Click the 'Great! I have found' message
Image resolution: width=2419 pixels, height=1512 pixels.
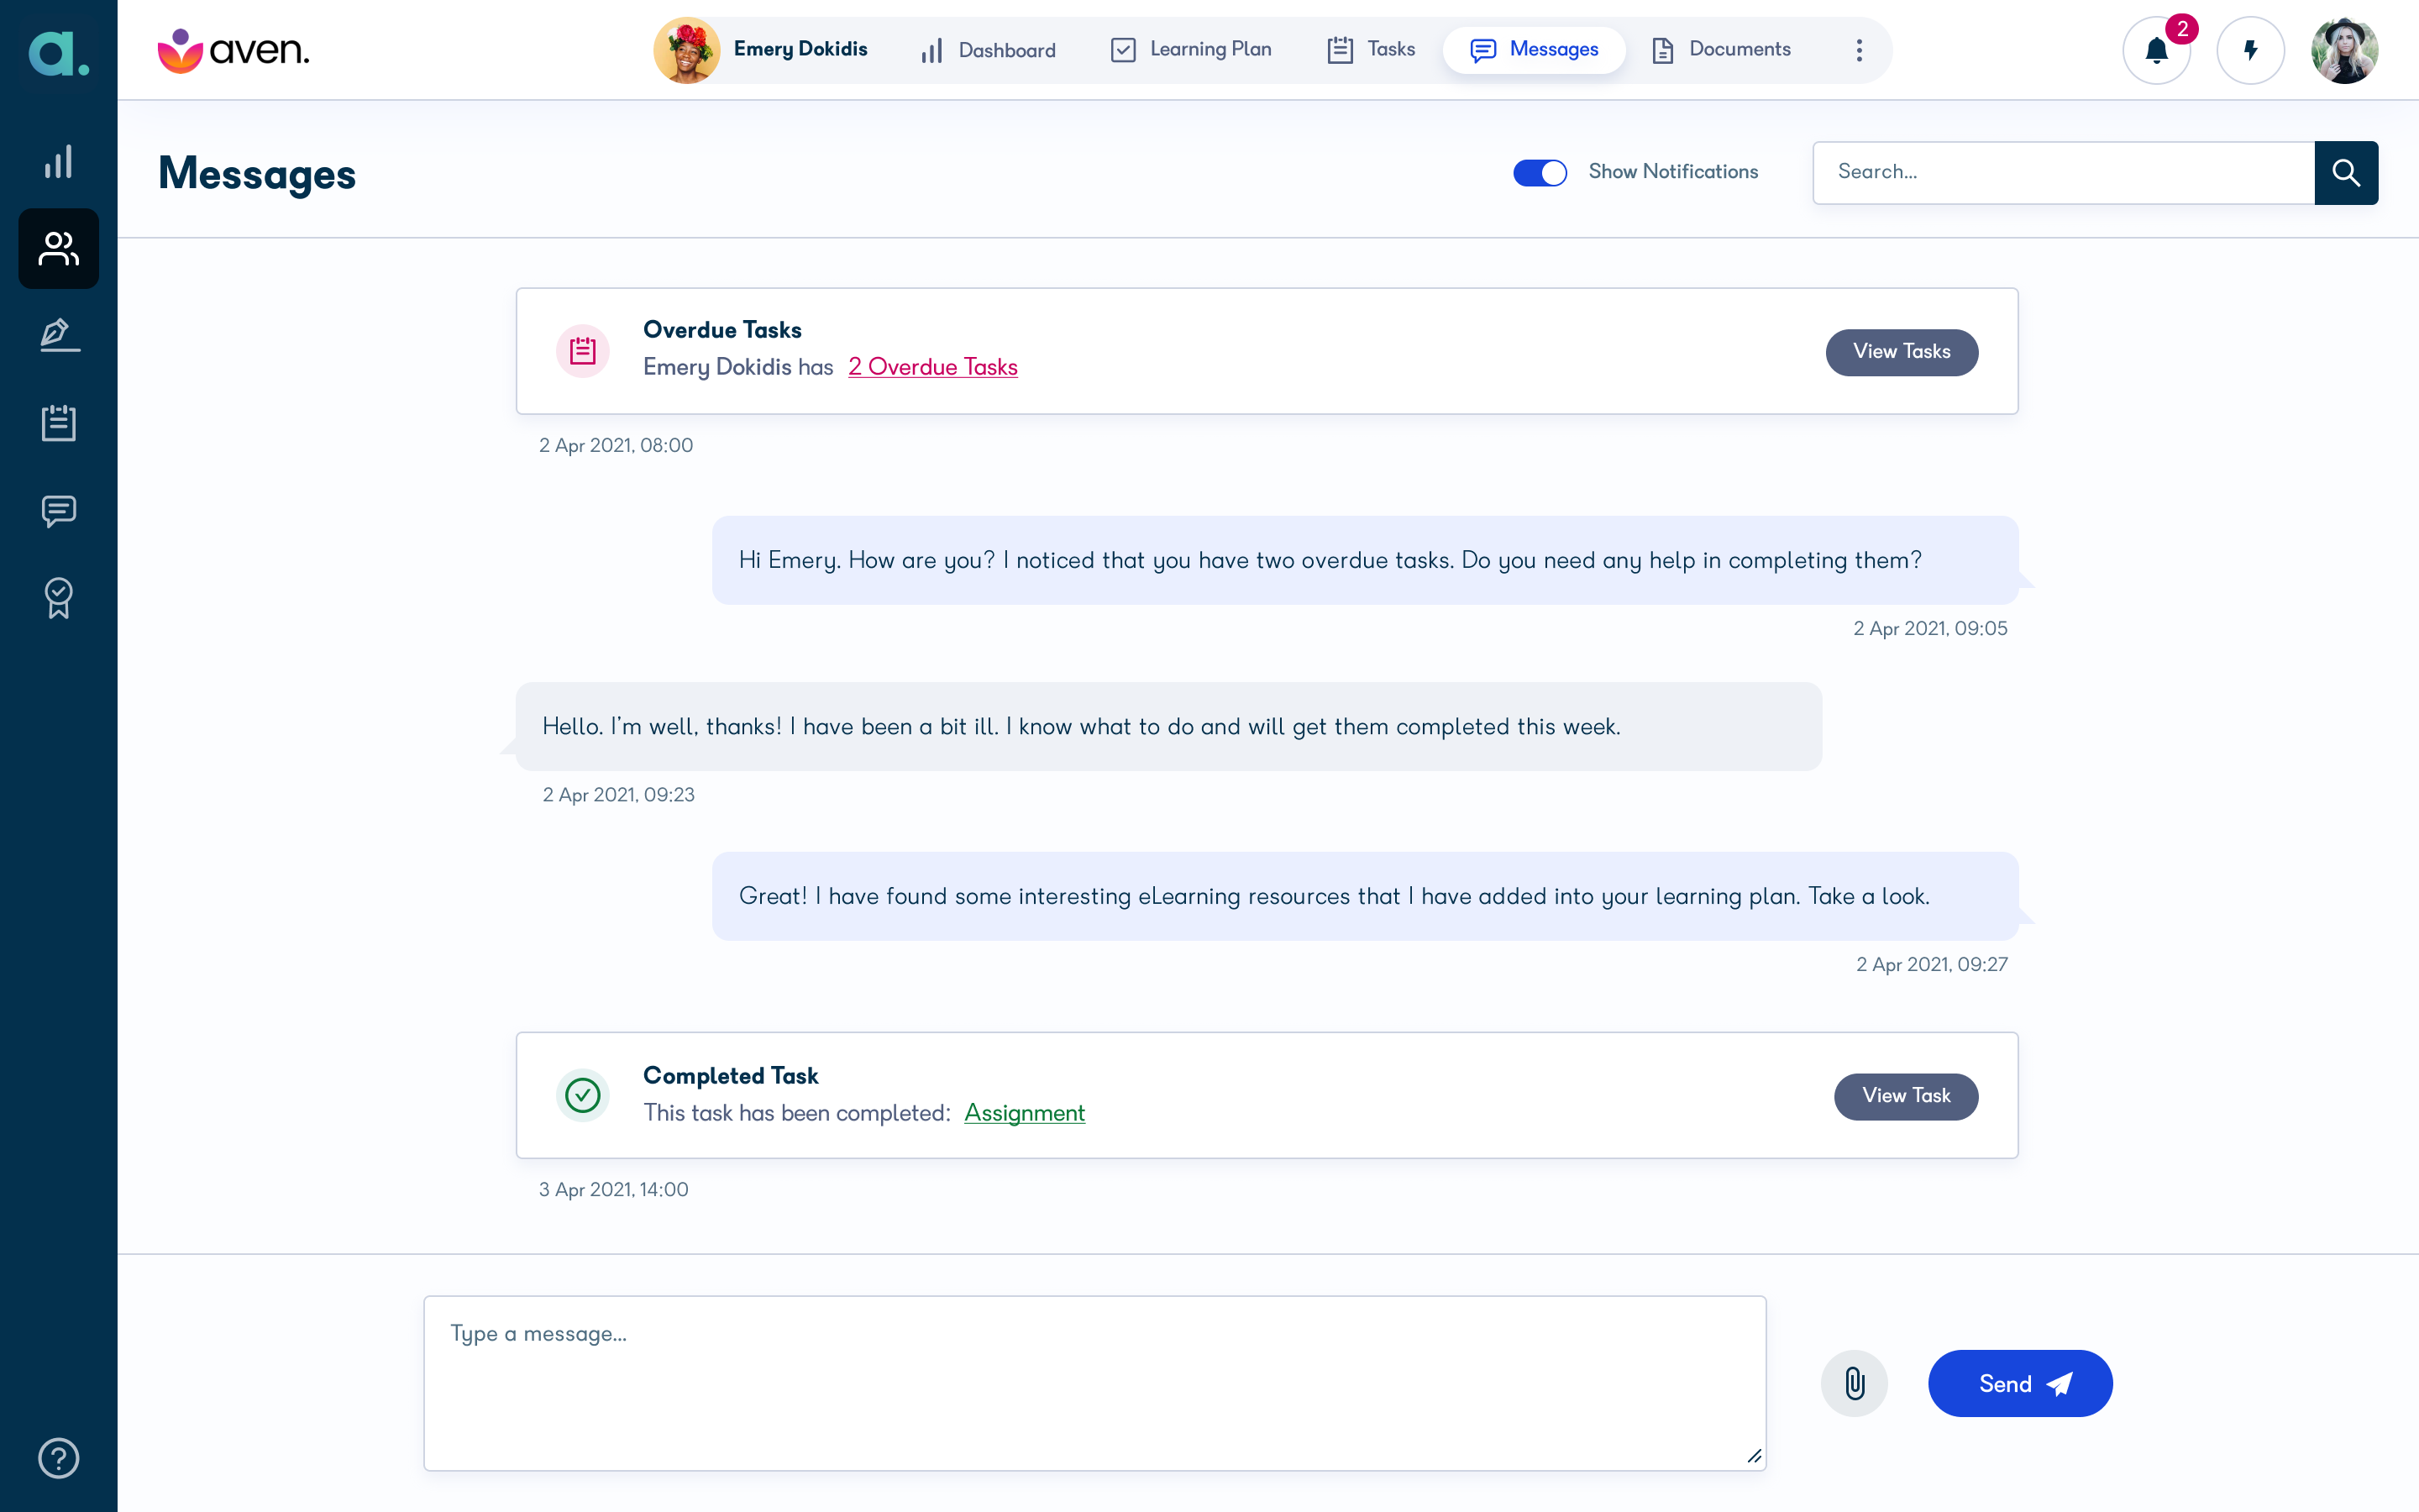click(x=1364, y=896)
